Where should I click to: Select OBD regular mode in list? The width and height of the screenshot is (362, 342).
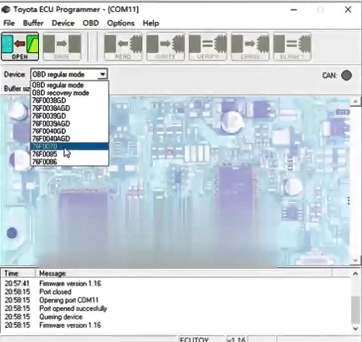pyautogui.click(x=70, y=85)
